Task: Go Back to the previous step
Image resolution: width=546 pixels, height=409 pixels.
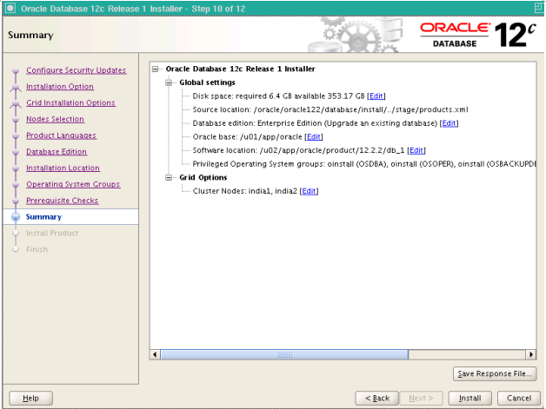Action: [376, 399]
